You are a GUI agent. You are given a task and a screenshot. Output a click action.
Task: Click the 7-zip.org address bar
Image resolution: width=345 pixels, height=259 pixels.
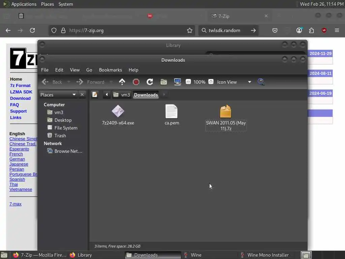click(122, 30)
